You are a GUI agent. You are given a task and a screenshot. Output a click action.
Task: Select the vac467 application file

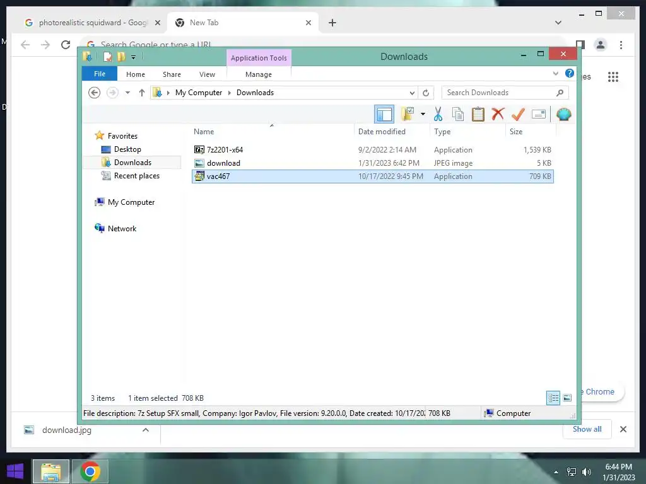pos(372,176)
